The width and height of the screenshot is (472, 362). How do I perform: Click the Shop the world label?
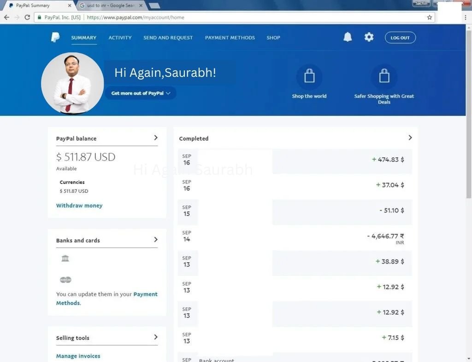pos(309,96)
